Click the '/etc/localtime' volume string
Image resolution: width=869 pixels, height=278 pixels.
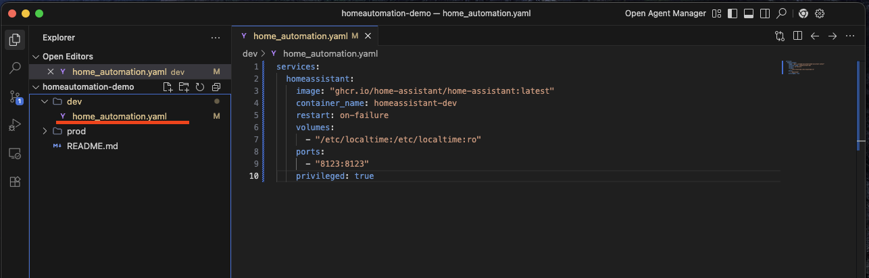(398, 140)
